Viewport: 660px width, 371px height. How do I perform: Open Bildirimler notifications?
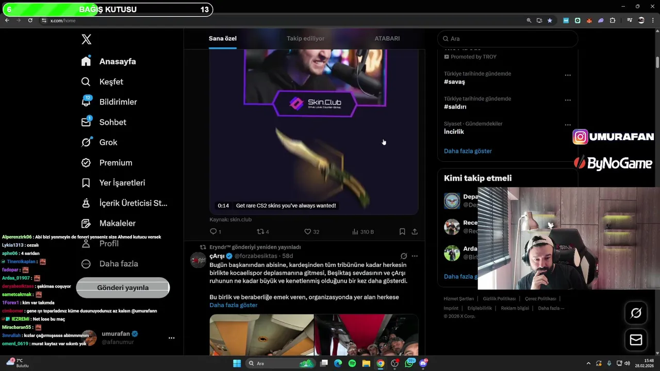click(109, 102)
